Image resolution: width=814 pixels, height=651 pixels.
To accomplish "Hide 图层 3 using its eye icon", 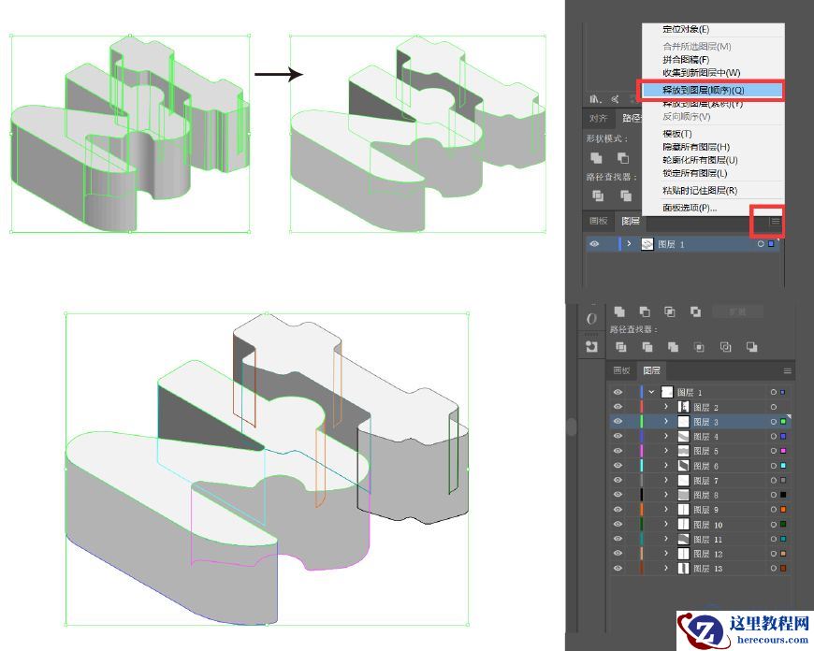I will click(618, 422).
